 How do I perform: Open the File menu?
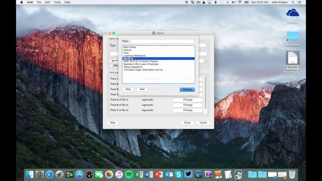click(39, 2)
